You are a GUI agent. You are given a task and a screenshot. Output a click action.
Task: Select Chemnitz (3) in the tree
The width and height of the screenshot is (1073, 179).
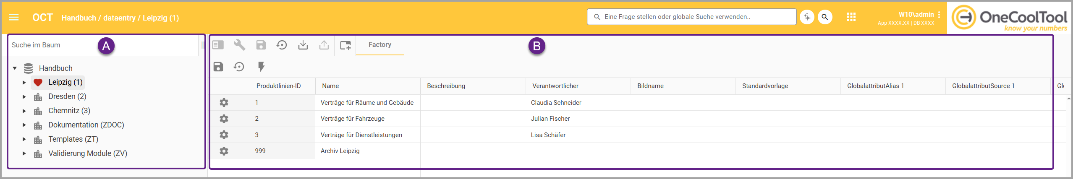(x=69, y=111)
